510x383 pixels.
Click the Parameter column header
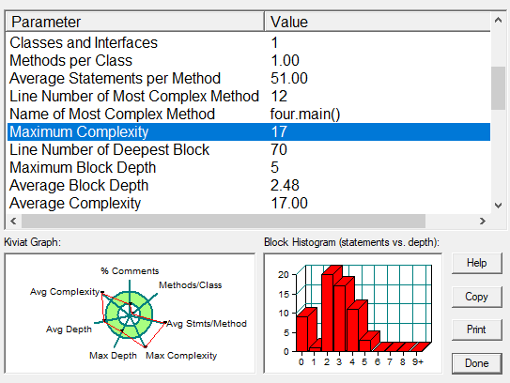pyautogui.click(x=135, y=23)
